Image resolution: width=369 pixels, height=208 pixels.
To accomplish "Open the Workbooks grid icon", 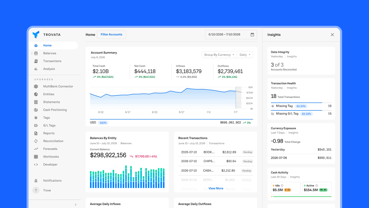I will (36, 157).
